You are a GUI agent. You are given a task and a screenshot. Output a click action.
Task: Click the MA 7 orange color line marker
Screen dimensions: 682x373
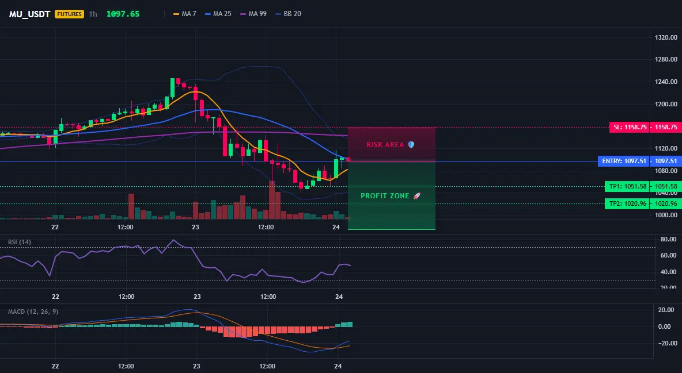176,14
